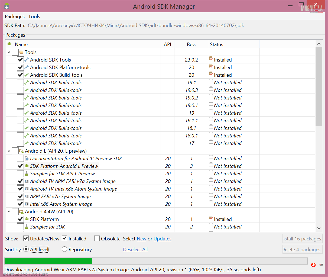Image resolution: width=328 pixels, height=277 pixels.
Task: Click the downloading status text line
Action: [x=133, y=270]
